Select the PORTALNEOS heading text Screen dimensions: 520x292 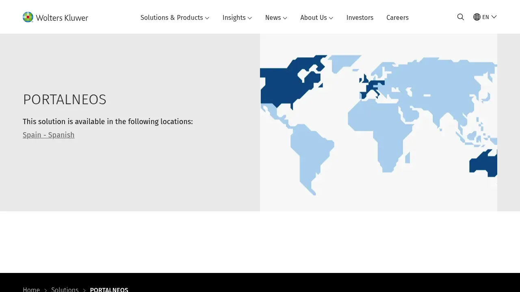point(65,99)
